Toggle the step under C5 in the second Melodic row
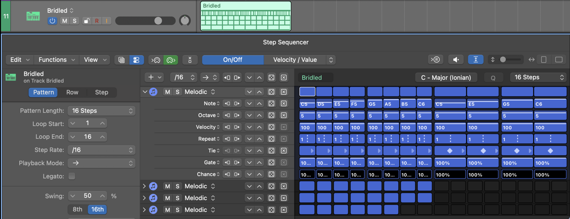Screen dimensions: 570x219 pyautogui.click(x=307, y=186)
